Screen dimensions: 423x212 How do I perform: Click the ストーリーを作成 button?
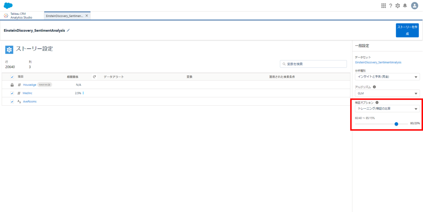pos(407,30)
